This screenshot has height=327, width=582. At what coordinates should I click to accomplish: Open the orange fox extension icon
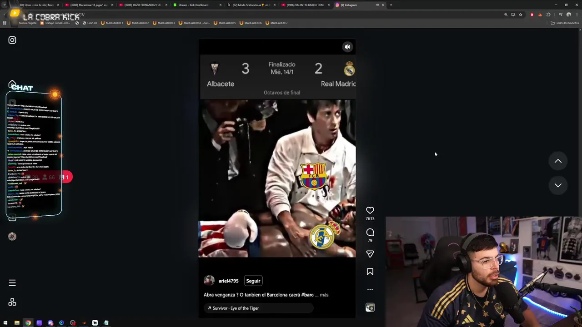[x=540, y=15]
